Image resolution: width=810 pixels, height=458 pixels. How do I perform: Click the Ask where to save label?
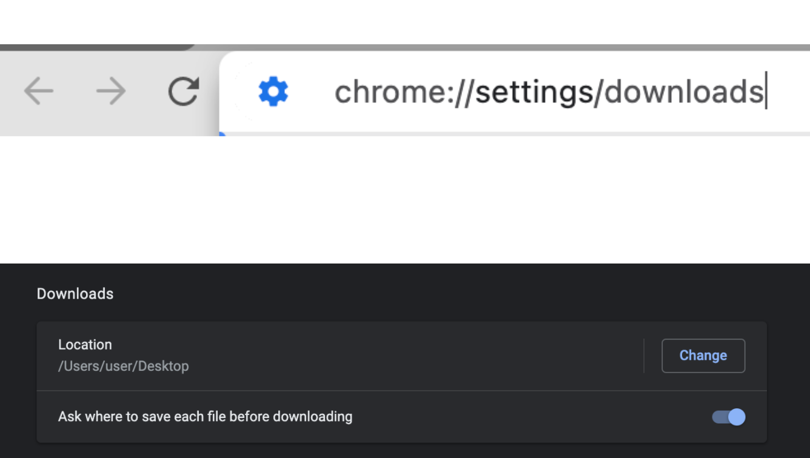point(205,417)
